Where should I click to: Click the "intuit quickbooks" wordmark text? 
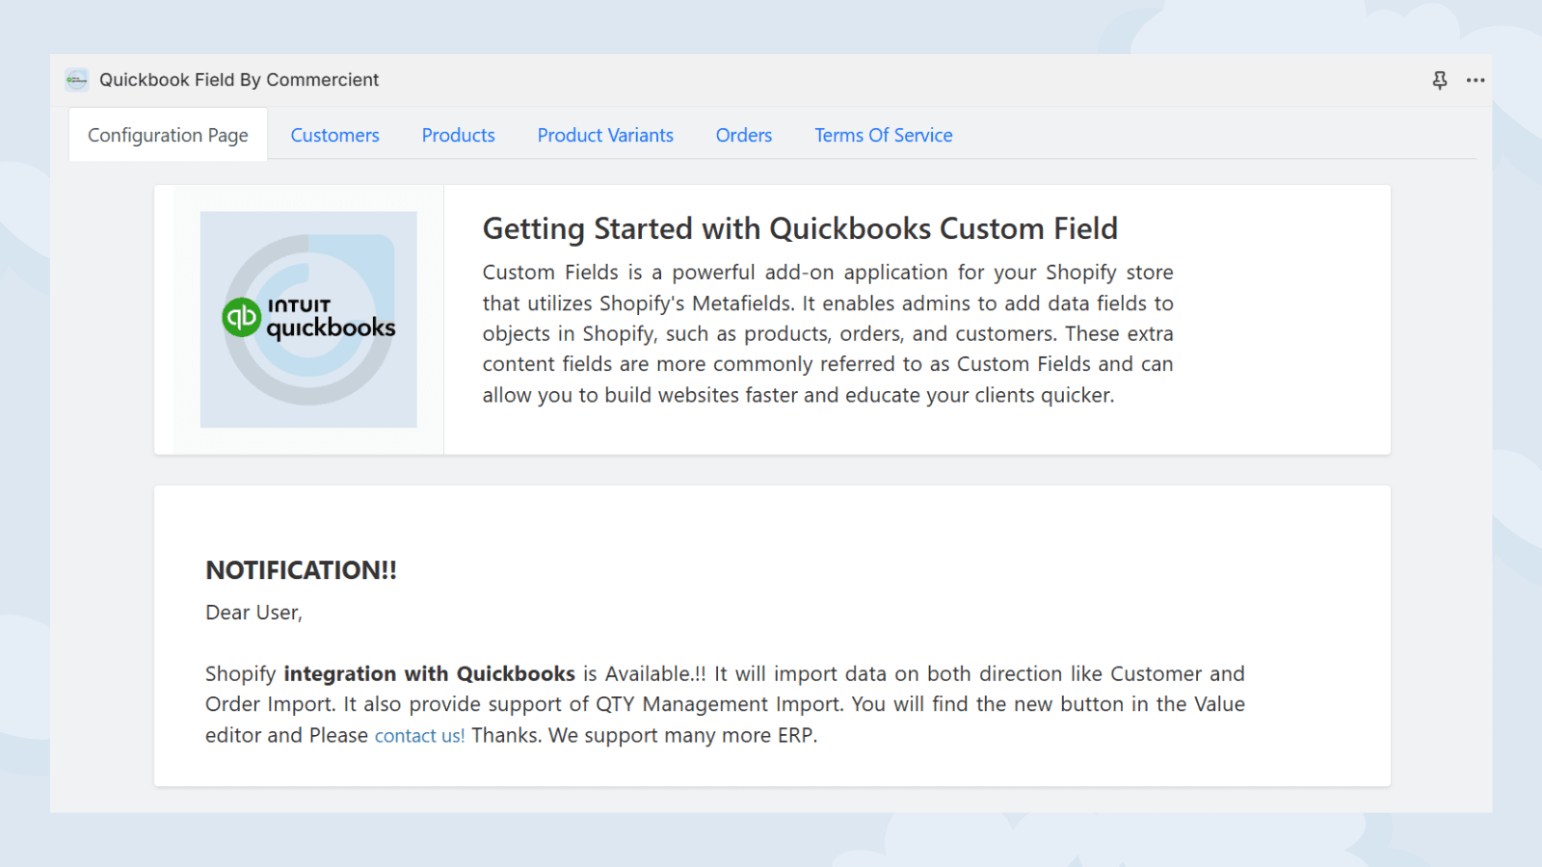click(x=331, y=319)
